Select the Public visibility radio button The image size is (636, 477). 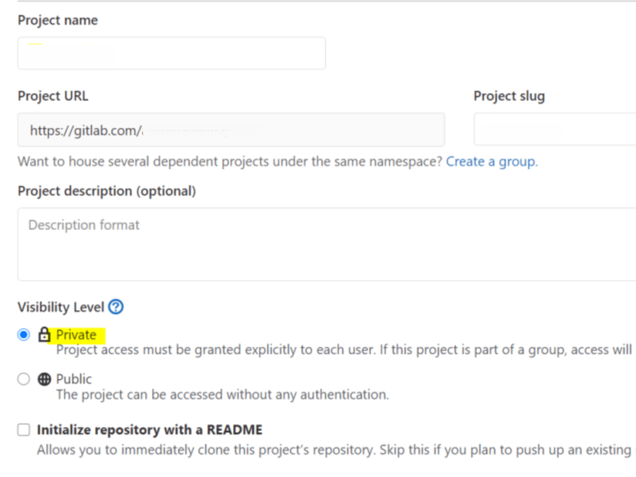coord(24,379)
